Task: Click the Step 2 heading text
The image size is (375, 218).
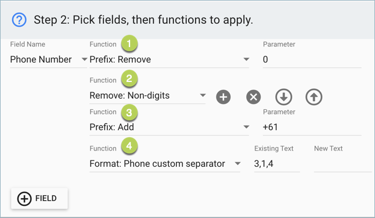Action: (143, 20)
